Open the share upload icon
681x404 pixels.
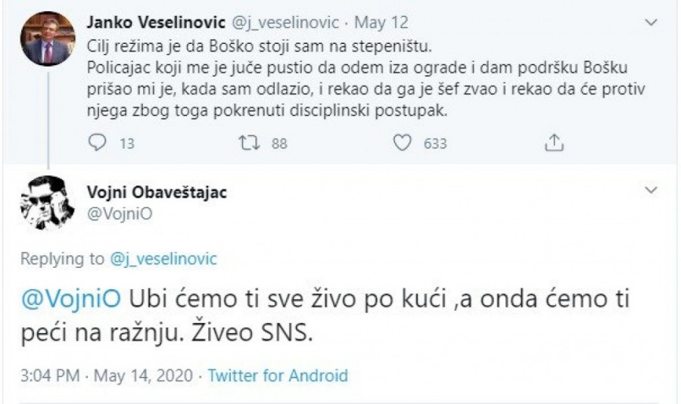(x=555, y=142)
